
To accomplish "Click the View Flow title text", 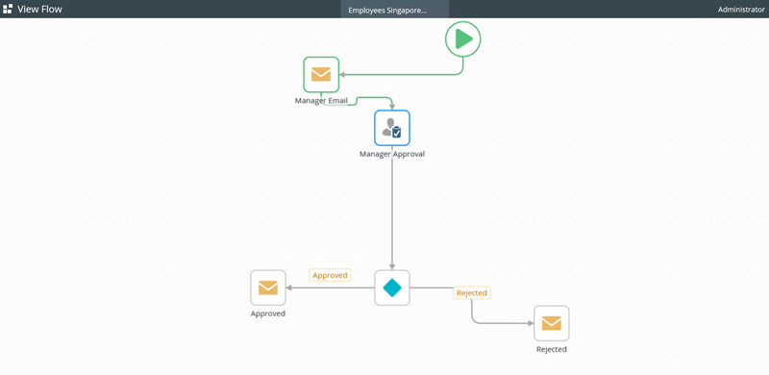I will [39, 9].
